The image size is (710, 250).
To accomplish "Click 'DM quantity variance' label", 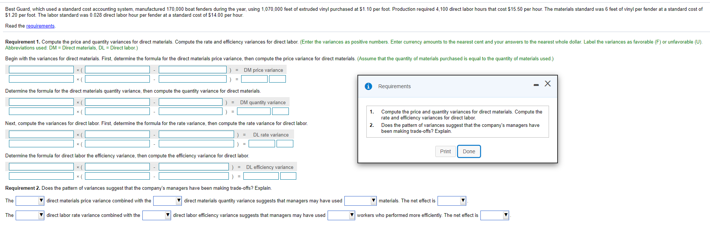I will coord(263,102).
